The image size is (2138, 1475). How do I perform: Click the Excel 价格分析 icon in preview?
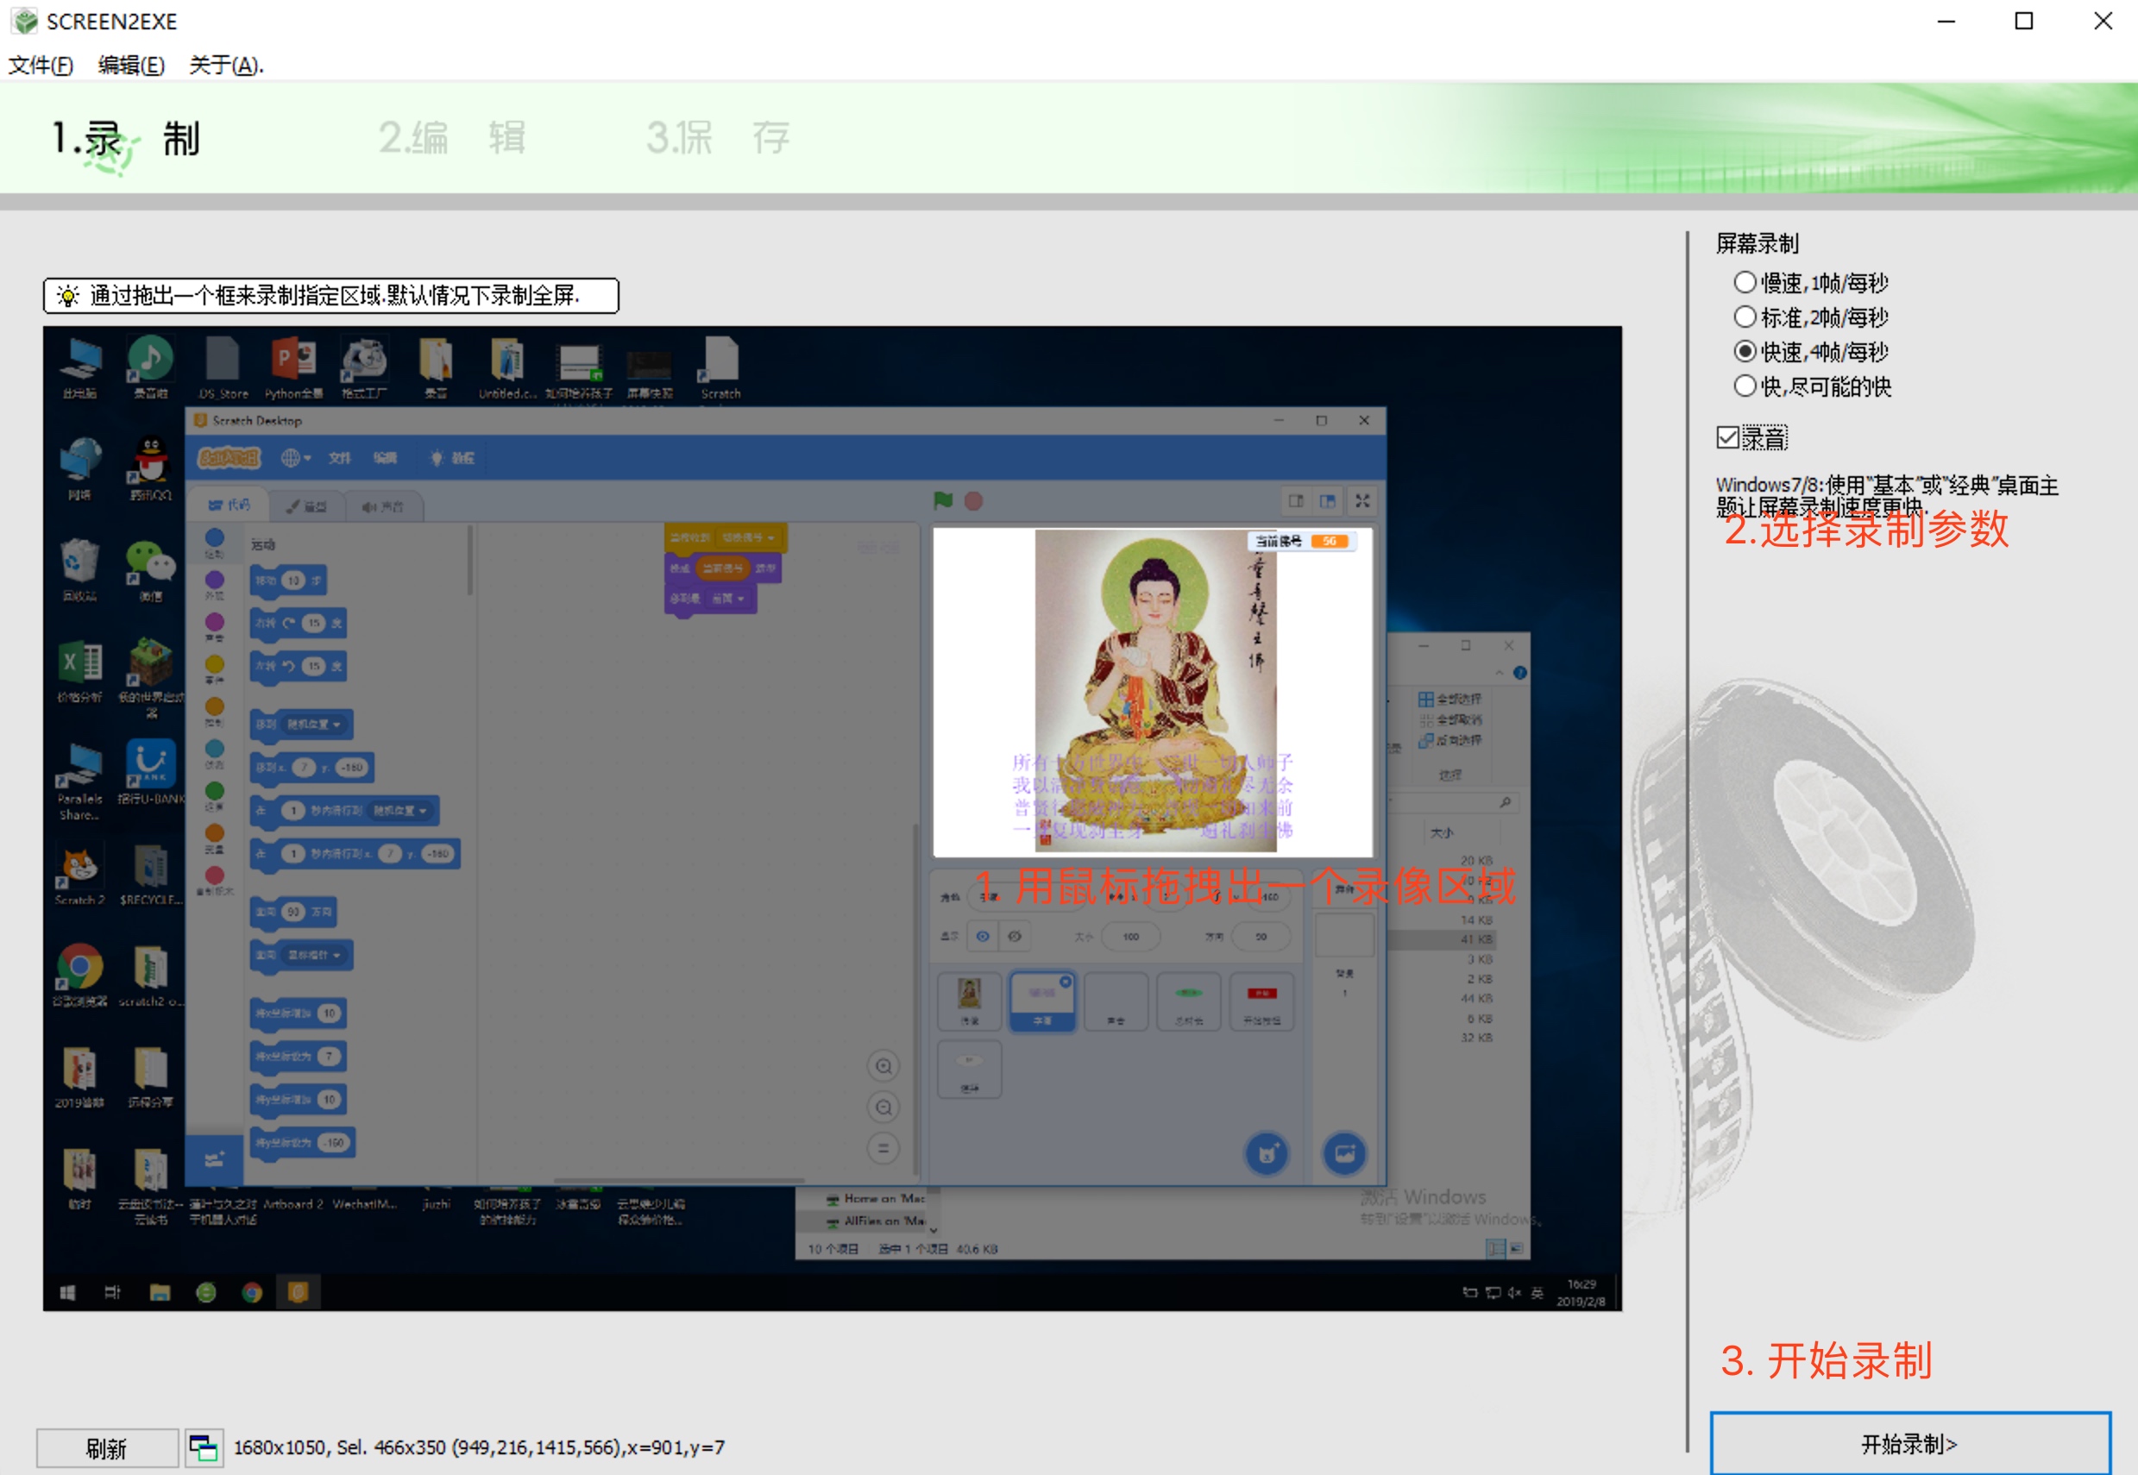pos(79,671)
